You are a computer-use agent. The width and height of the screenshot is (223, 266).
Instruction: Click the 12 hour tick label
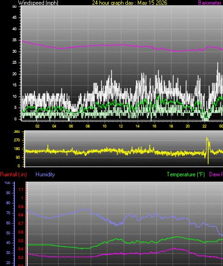pyautogui.click(x=121, y=126)
